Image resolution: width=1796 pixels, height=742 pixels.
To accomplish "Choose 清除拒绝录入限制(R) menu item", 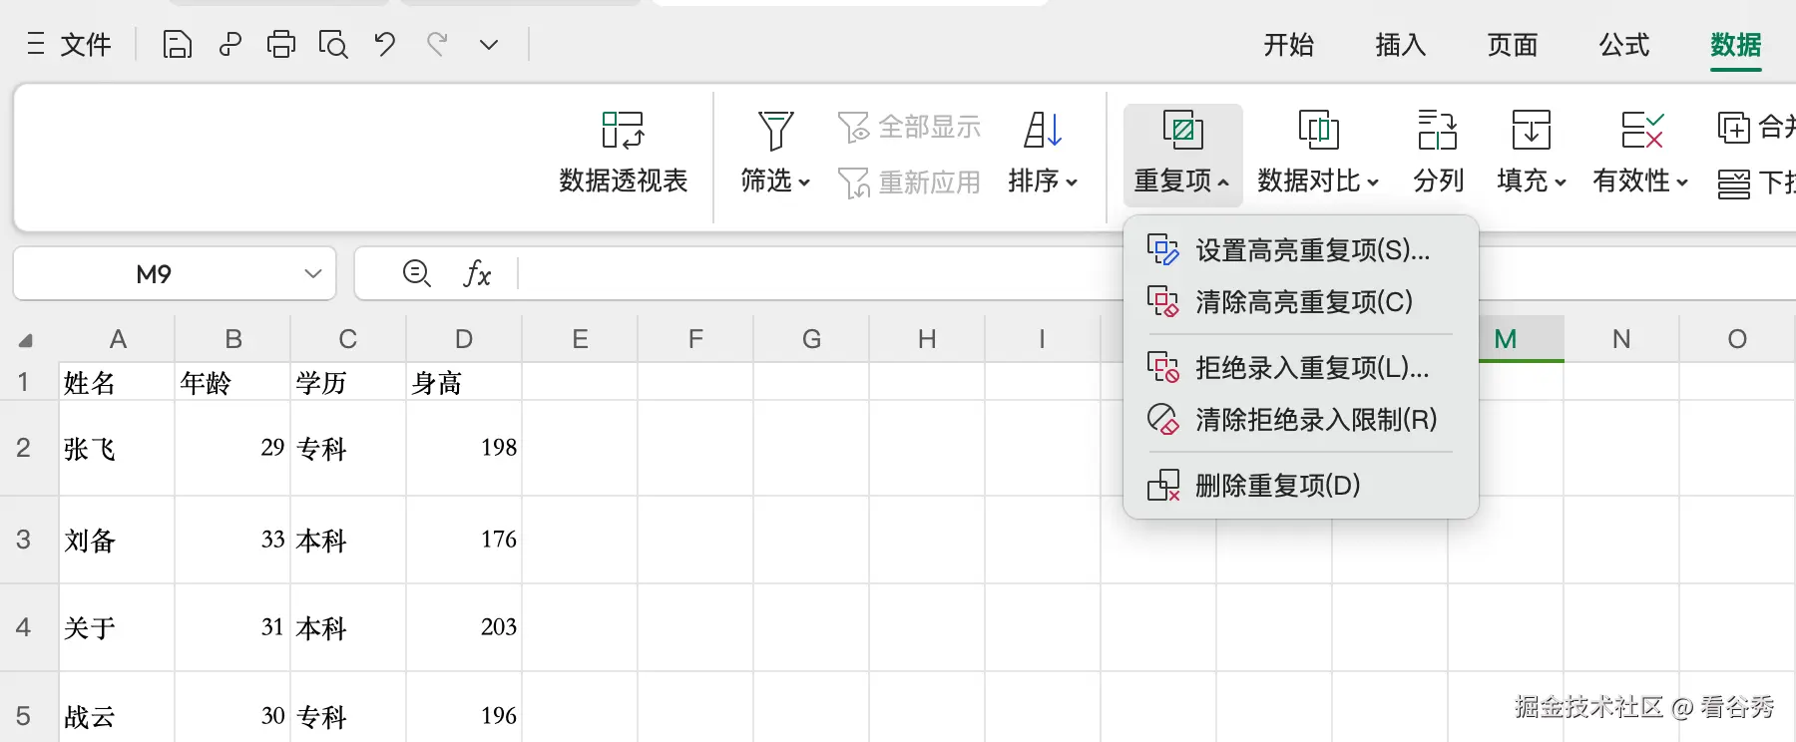I will pos(1300,419).
